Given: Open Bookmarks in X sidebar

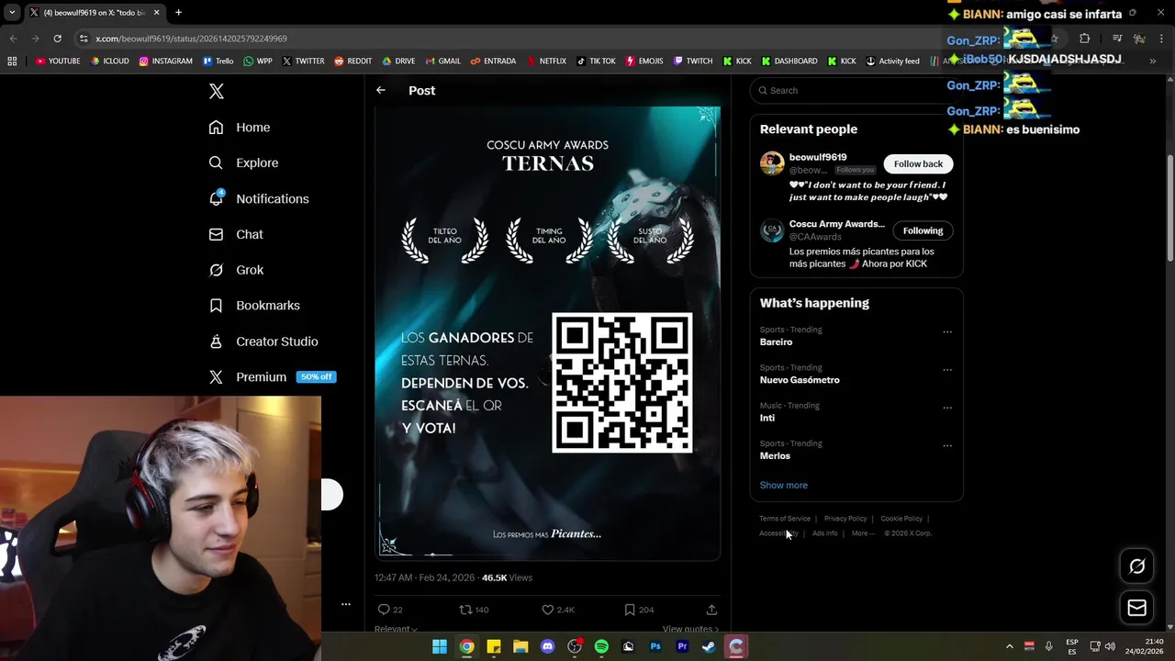Looking at the screenshot, I should pos(254,306).
